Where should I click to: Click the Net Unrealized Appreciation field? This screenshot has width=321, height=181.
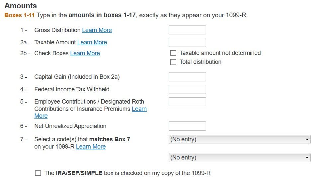[187, 126]
